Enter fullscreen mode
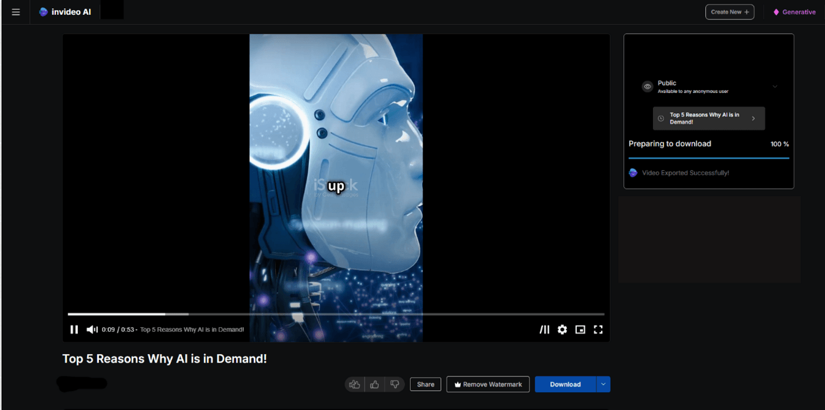Screen dimensions: 825x410 (598, 330)
